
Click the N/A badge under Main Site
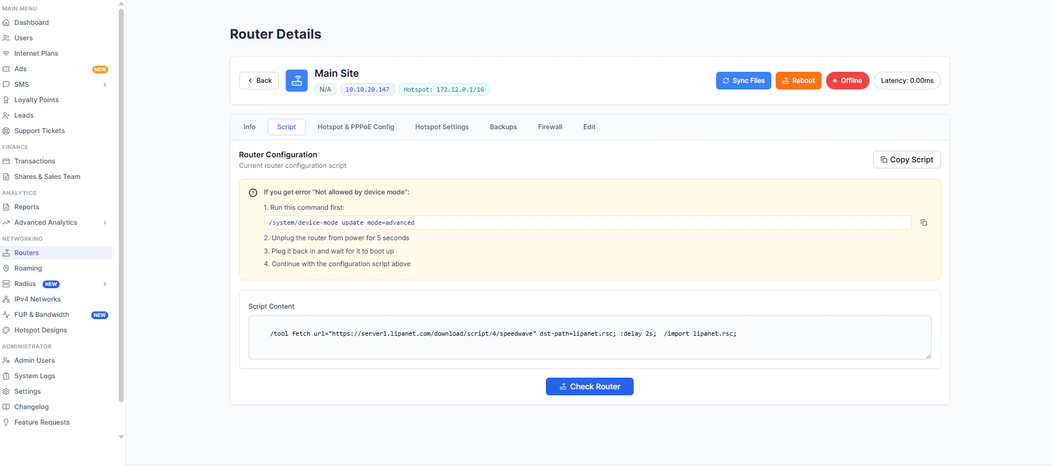click(325, 89)
